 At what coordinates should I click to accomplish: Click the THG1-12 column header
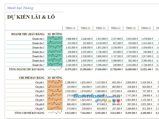(x=70, y=28)
